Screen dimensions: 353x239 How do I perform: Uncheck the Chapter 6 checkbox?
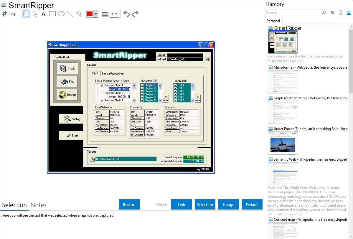tap(142, 100)
